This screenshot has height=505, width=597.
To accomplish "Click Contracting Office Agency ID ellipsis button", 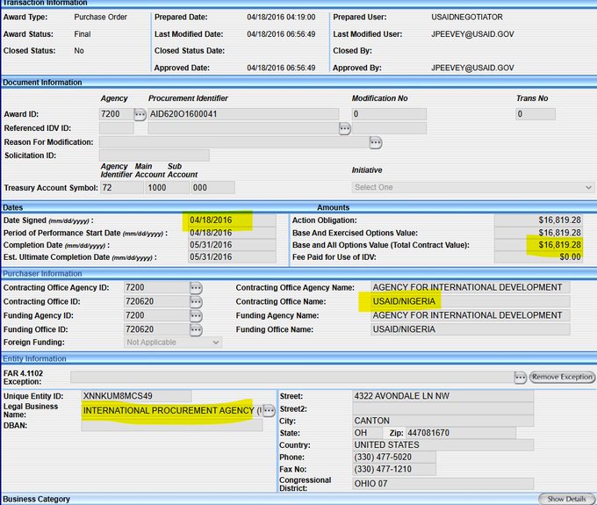I will 196,288.
